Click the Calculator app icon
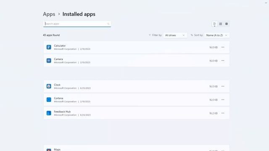269x151 pixels. click(x=49, y=47)
